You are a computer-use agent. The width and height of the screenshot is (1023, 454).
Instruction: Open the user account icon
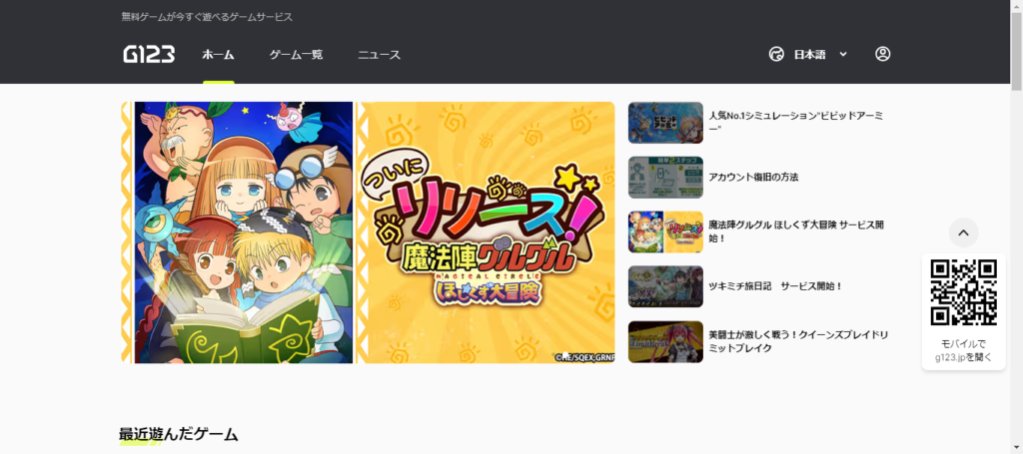click(x=883, y=54)
